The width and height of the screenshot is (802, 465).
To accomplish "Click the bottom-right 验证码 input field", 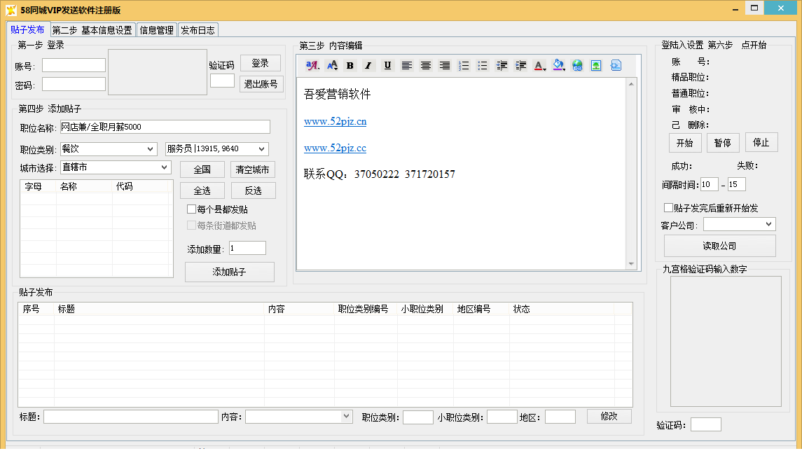I will [x=706, y=424].
